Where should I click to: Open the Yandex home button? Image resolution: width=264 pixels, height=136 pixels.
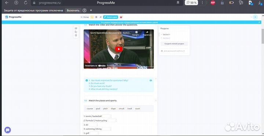(x=16, y=3)
